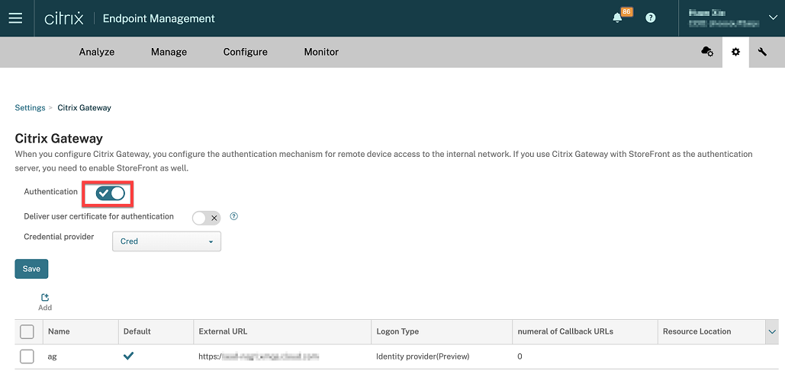Screen dimensions: 785x377
Task: Switch to the Configure tab
Action: pyautogui.click(x=245, y=52)
